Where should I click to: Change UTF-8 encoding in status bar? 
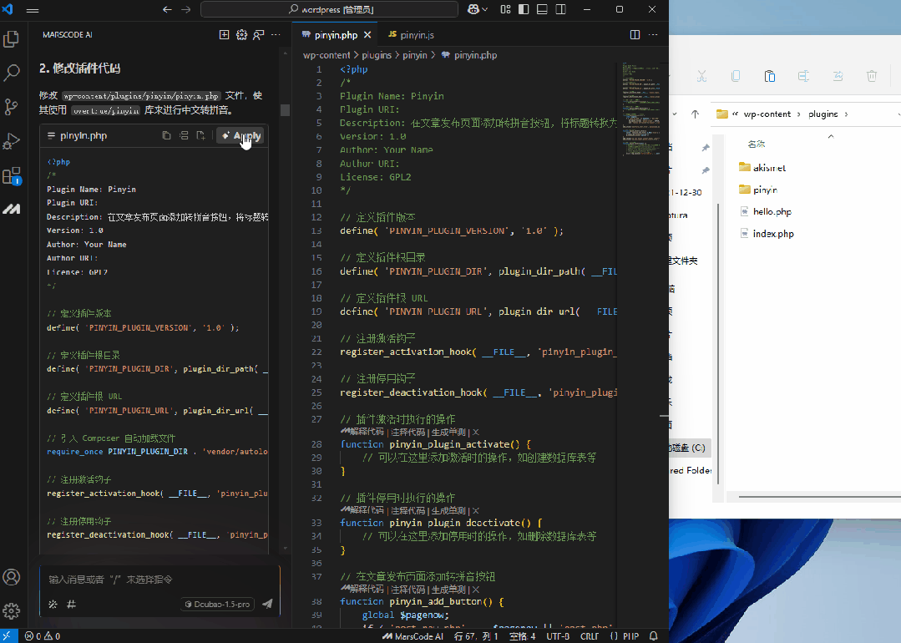point(557,636)
